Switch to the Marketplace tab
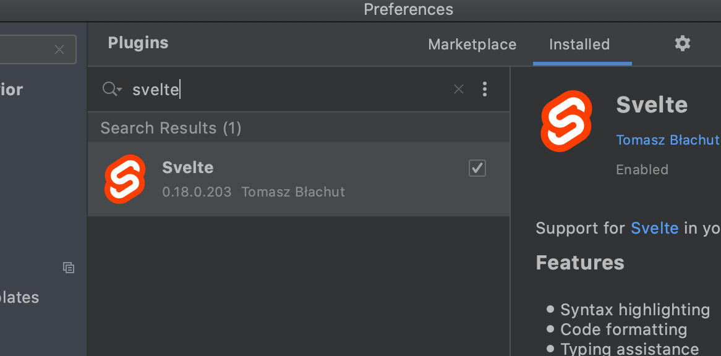Image resolution: width=721 pixels, height=356 pixels. pos(472,44)
